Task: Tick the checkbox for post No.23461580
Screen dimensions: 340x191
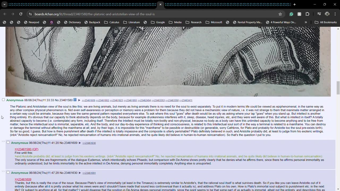Action: tap(3, 100)
